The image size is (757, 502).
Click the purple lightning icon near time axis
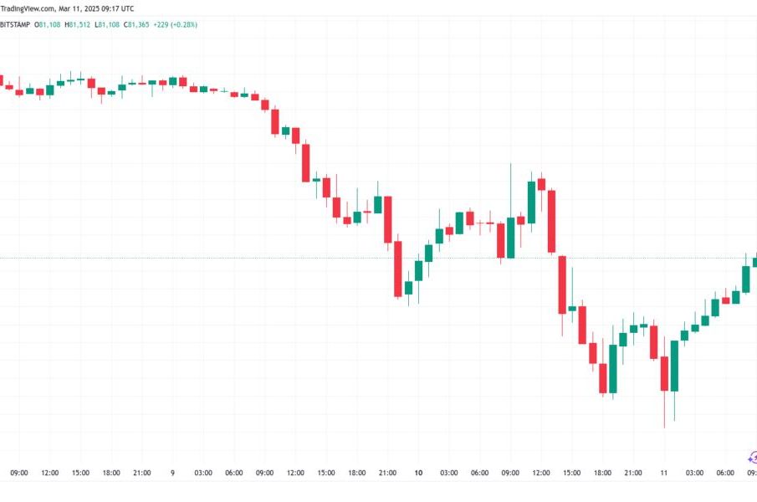[753, 458]
